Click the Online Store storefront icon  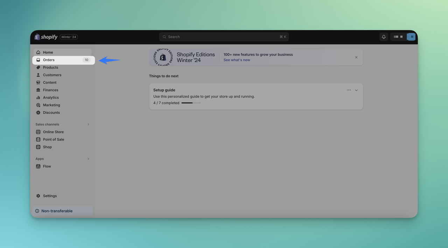coord(38,132)
